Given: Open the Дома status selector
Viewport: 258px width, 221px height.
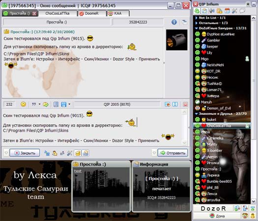Looking at the screenshot, I should click(217, 216).
